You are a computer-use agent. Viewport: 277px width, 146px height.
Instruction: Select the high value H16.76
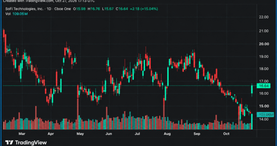[94, 9]
